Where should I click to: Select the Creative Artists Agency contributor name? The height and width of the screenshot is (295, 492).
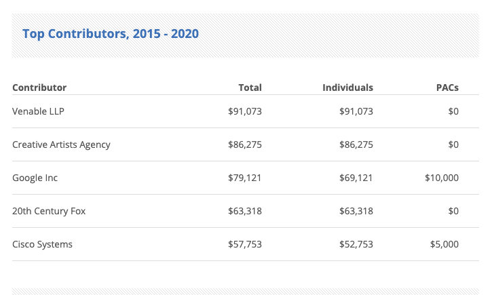click(61, 144)
